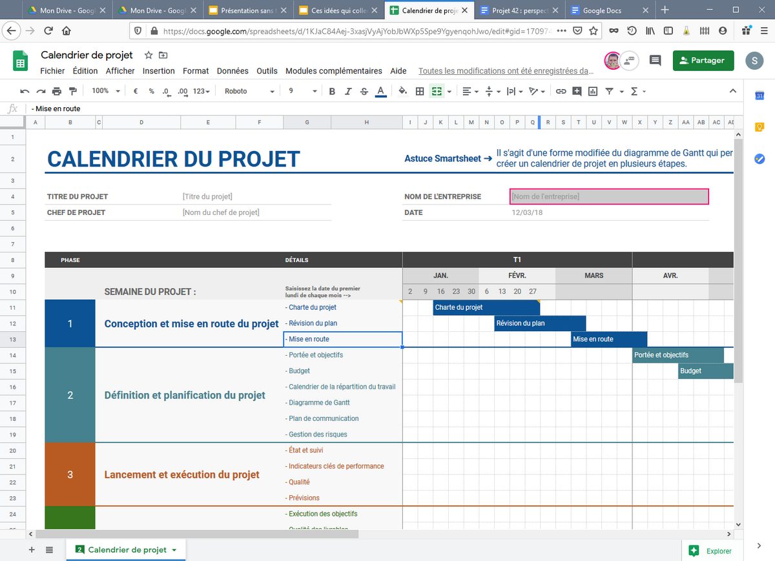Open the Édition menu
Image resolution: width=775 pixels, height=561 pixels.
tap(85, 71)
